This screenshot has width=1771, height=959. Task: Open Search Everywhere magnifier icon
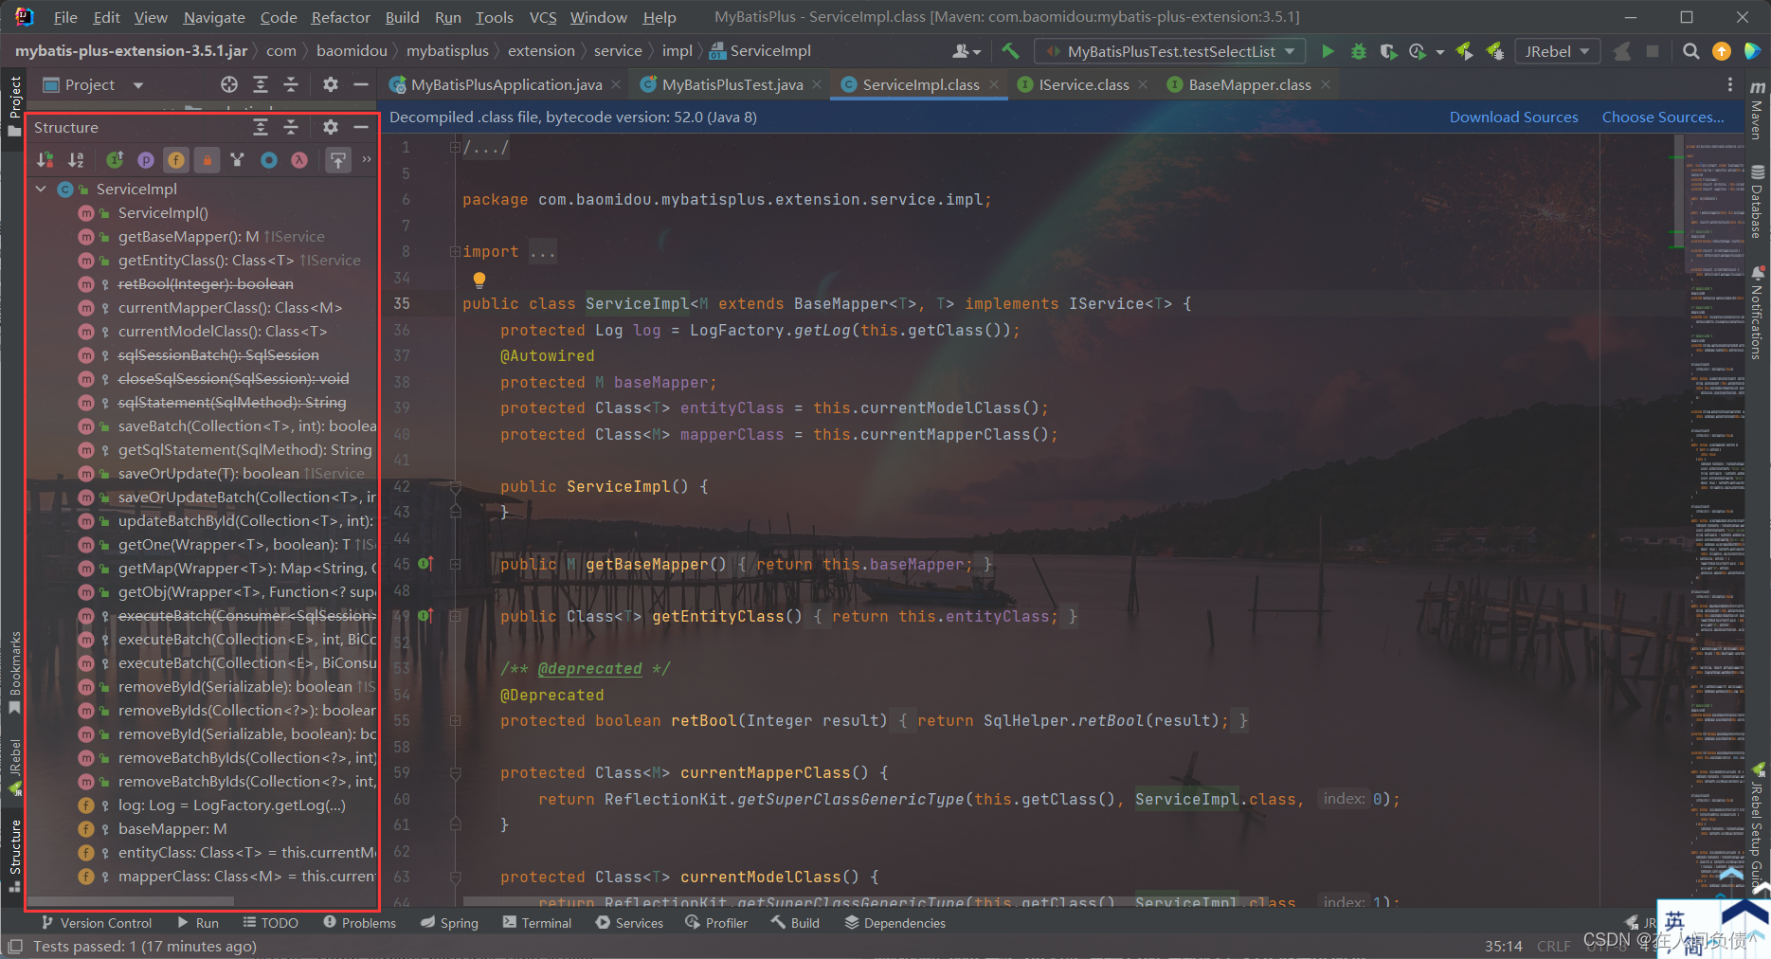pos(1690,51)
